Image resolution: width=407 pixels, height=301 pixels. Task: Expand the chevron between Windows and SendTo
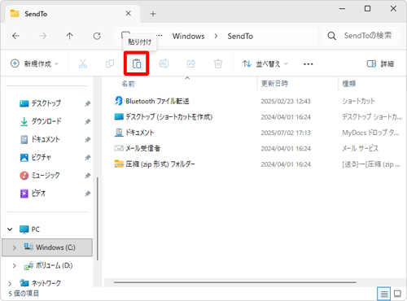point(216,36)
